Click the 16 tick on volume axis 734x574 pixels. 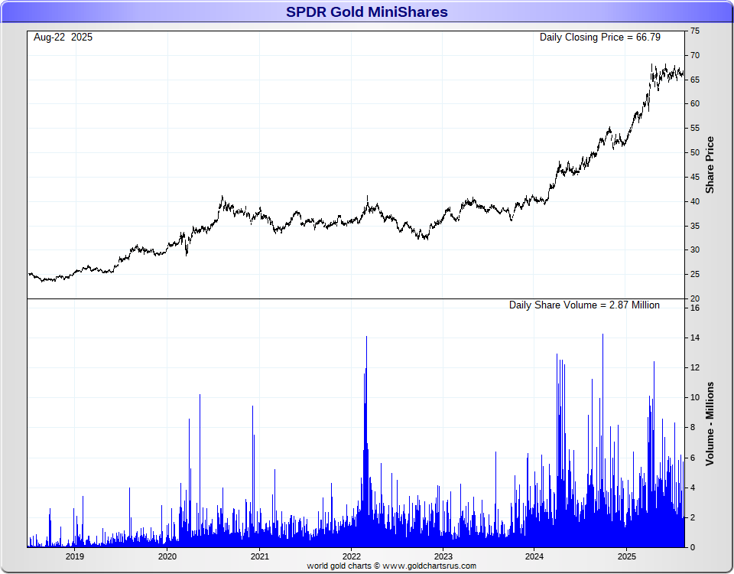pyautogui.click(x=695, y=308)
